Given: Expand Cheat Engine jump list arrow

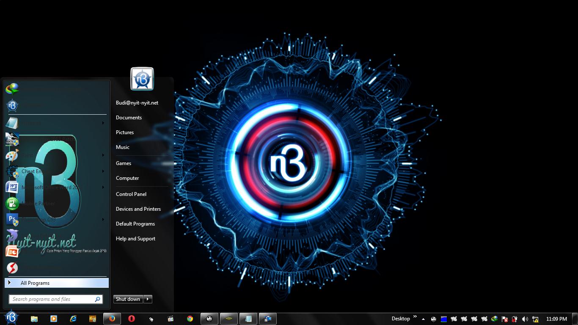Looking at the screenshot, I should [103, 171].
